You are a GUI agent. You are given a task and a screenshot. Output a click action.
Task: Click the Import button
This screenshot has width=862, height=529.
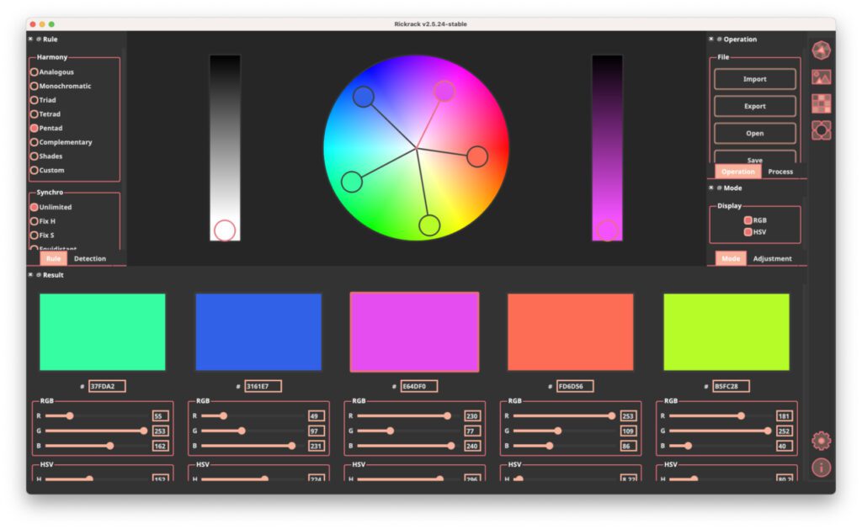tap(754, 79)
